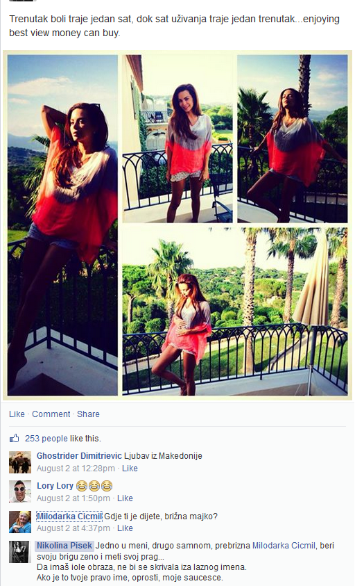The image size is (355, 586).
Task: Click the Comment link under the post
Action: [x=51, y=414]
